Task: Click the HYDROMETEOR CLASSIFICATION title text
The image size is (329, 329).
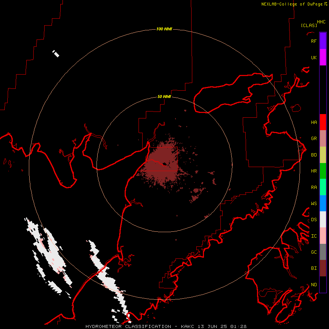Action: tap(128, 326)
